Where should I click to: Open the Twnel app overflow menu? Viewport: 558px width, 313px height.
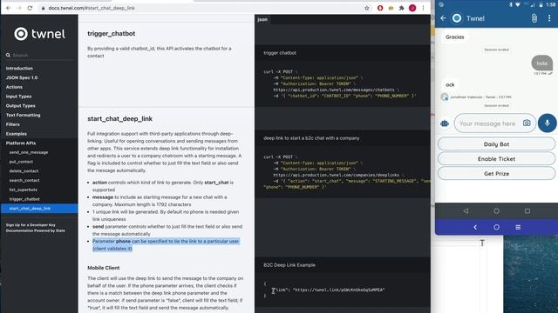click(x=549, y=18)
